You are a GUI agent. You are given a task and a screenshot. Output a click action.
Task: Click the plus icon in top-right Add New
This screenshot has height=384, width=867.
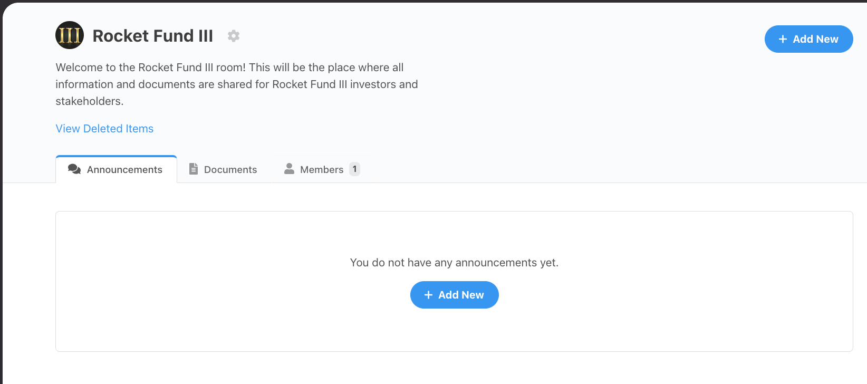click(783, 39)
